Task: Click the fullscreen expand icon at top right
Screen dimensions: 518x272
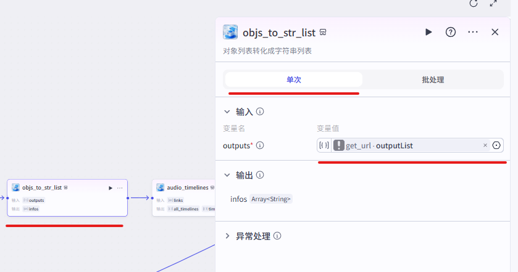Action: (493, 3)
